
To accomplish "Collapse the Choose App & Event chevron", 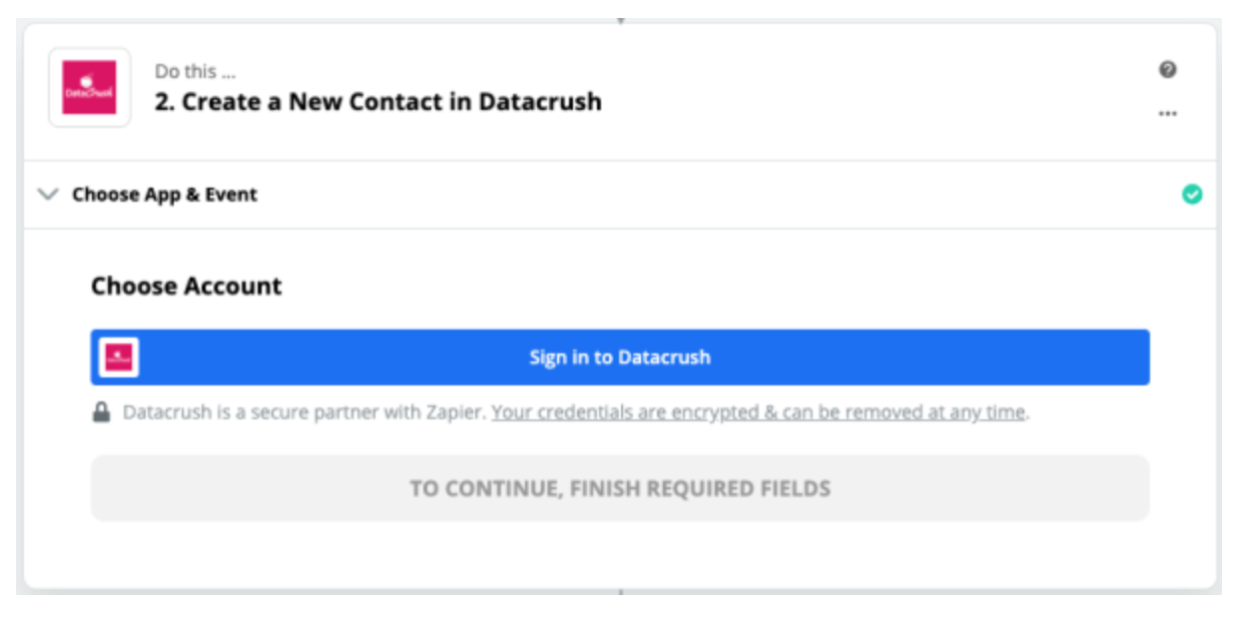I will pos(47,195).
